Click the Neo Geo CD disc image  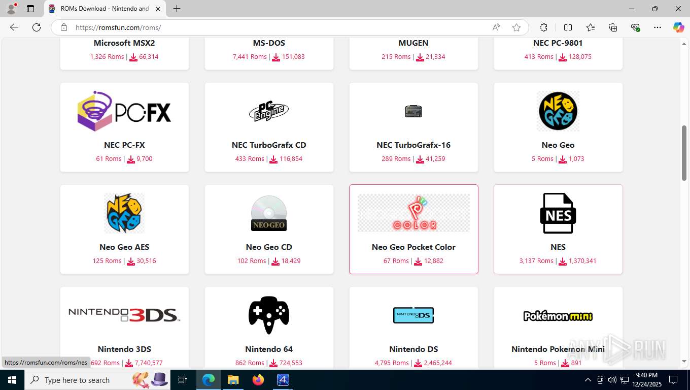(269, 213)
